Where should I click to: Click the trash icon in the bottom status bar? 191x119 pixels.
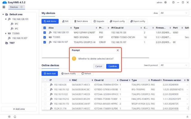pyautogui.click(x=9, y=117)
